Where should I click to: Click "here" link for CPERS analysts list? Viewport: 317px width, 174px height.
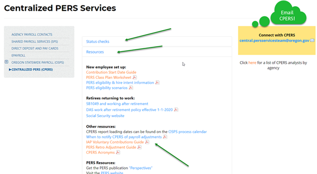coord(252,63)
